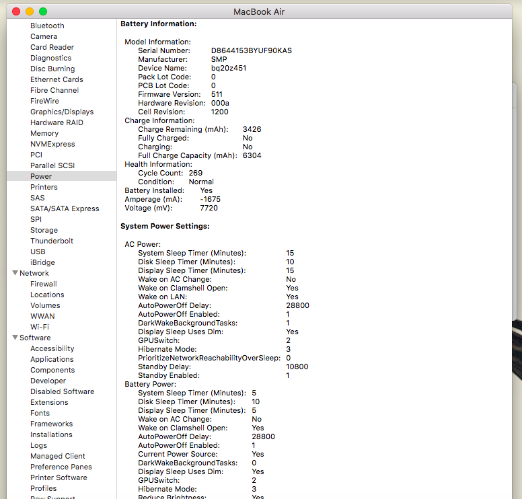Select Bluetooth in the sidebar
The image size is (522, 499).
47,26
